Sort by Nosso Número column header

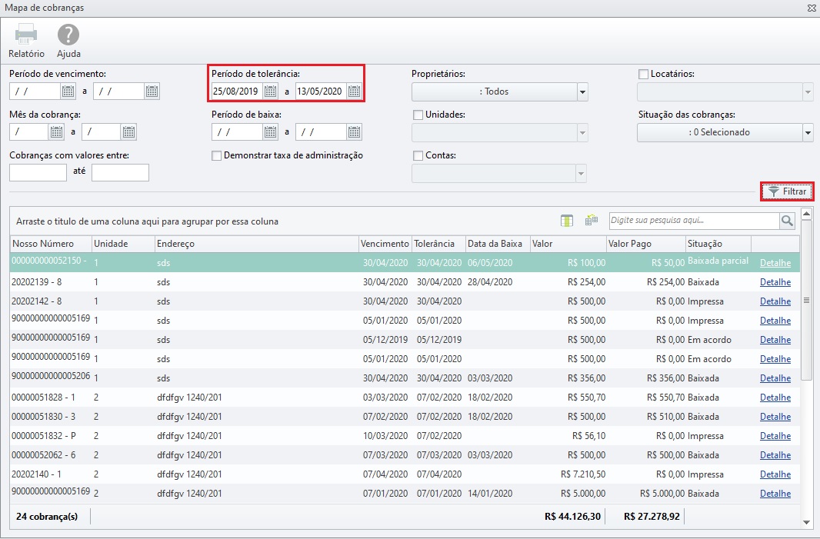(51, 244)
